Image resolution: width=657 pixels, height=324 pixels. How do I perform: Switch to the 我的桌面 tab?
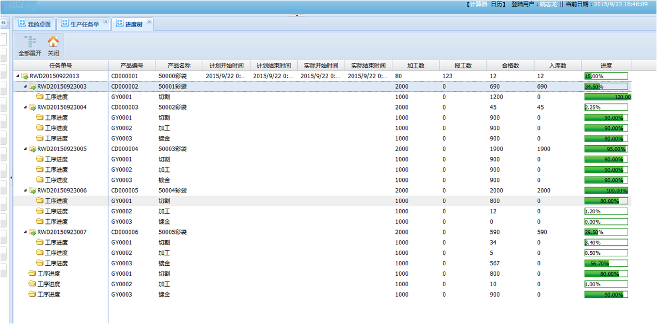tap(39, 24)
